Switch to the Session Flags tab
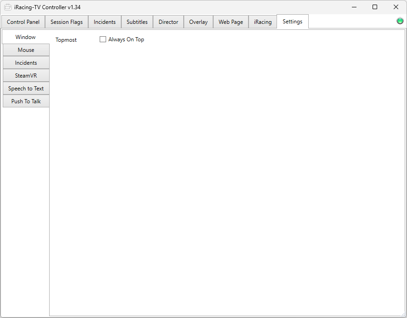Screen dimensions: 407x318 pyautogui.click(x=67, y=22)
